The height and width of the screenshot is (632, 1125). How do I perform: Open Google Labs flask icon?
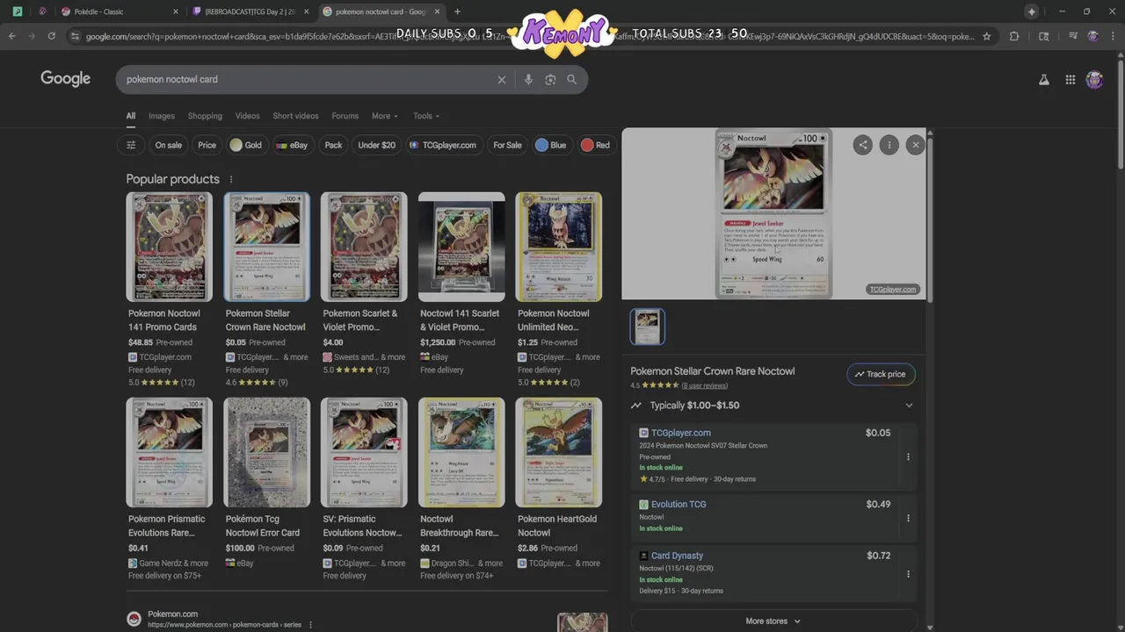[x=1044, y=79]
